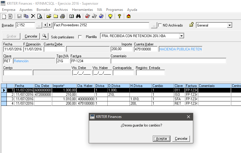Image resolution: width=241 pixels, height=153 pixels.
Task: Click the open folder with arrow icon
Action: pyautogui.click(x=49, y=16)
